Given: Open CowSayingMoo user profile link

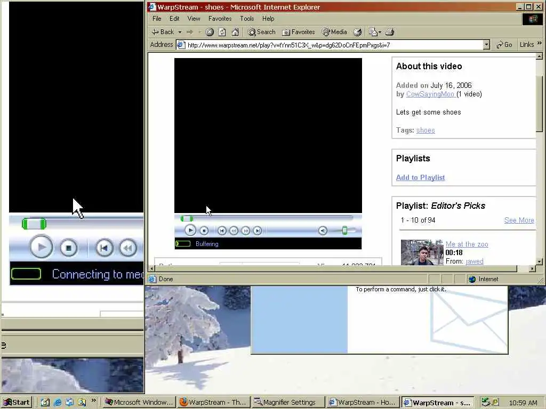Looking at the screenshot, I should pyautogui.click(x=430, y=94).
